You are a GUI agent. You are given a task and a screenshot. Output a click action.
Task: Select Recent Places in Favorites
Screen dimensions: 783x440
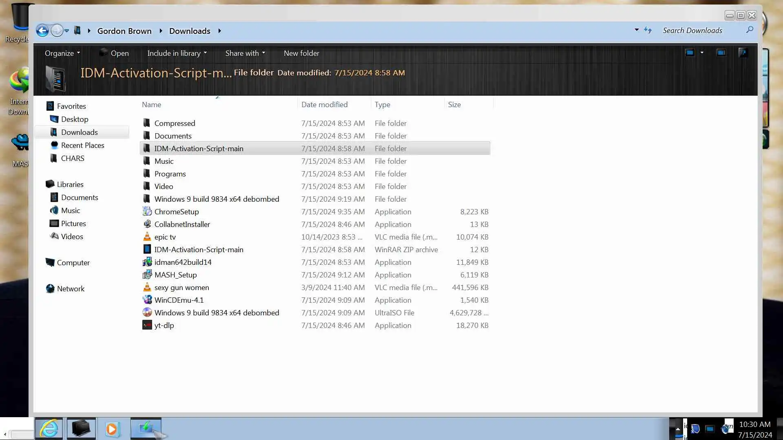82,145
